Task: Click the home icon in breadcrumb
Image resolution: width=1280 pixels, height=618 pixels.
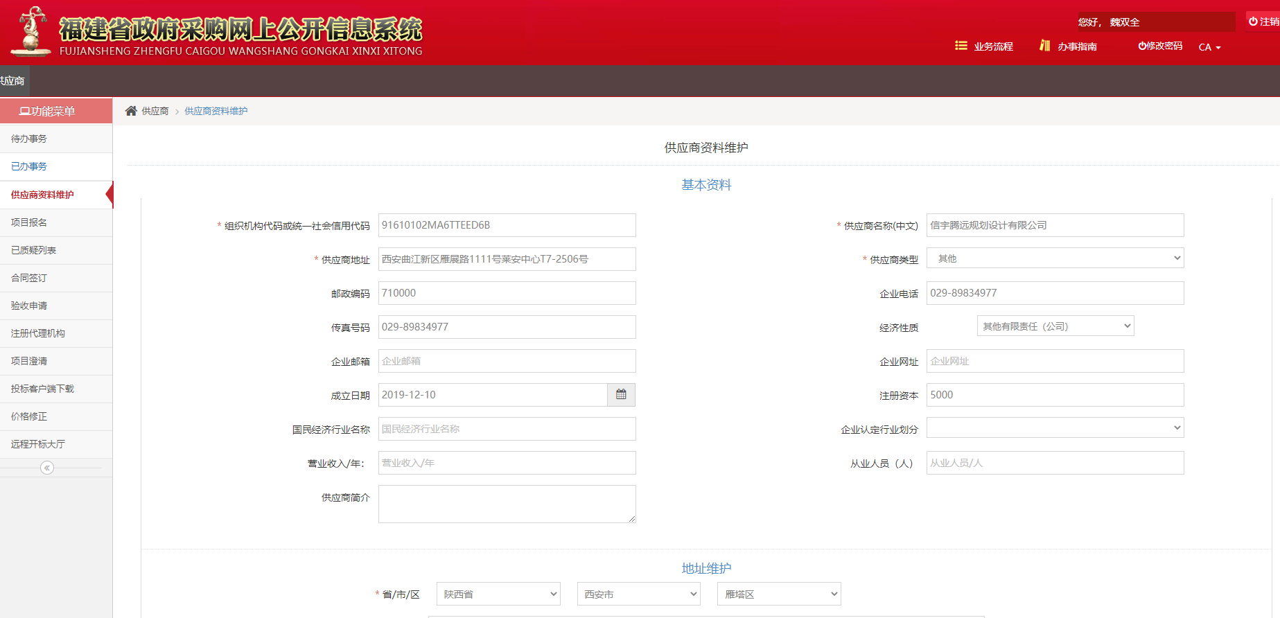Action: point(131,111)
